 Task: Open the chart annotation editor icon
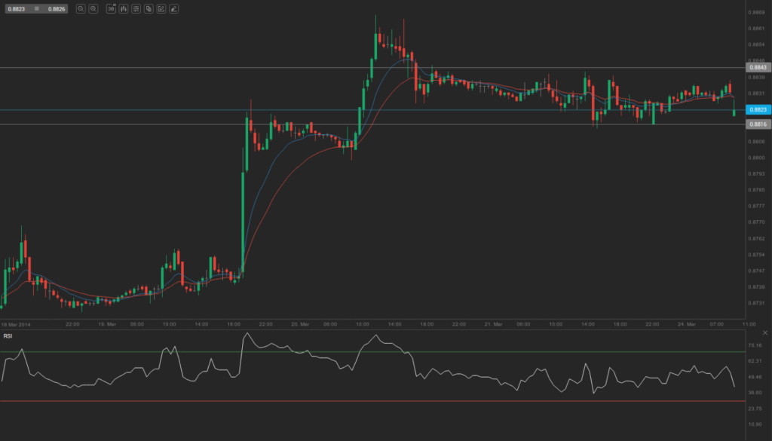pyautogui.click(x=161, y=9)
